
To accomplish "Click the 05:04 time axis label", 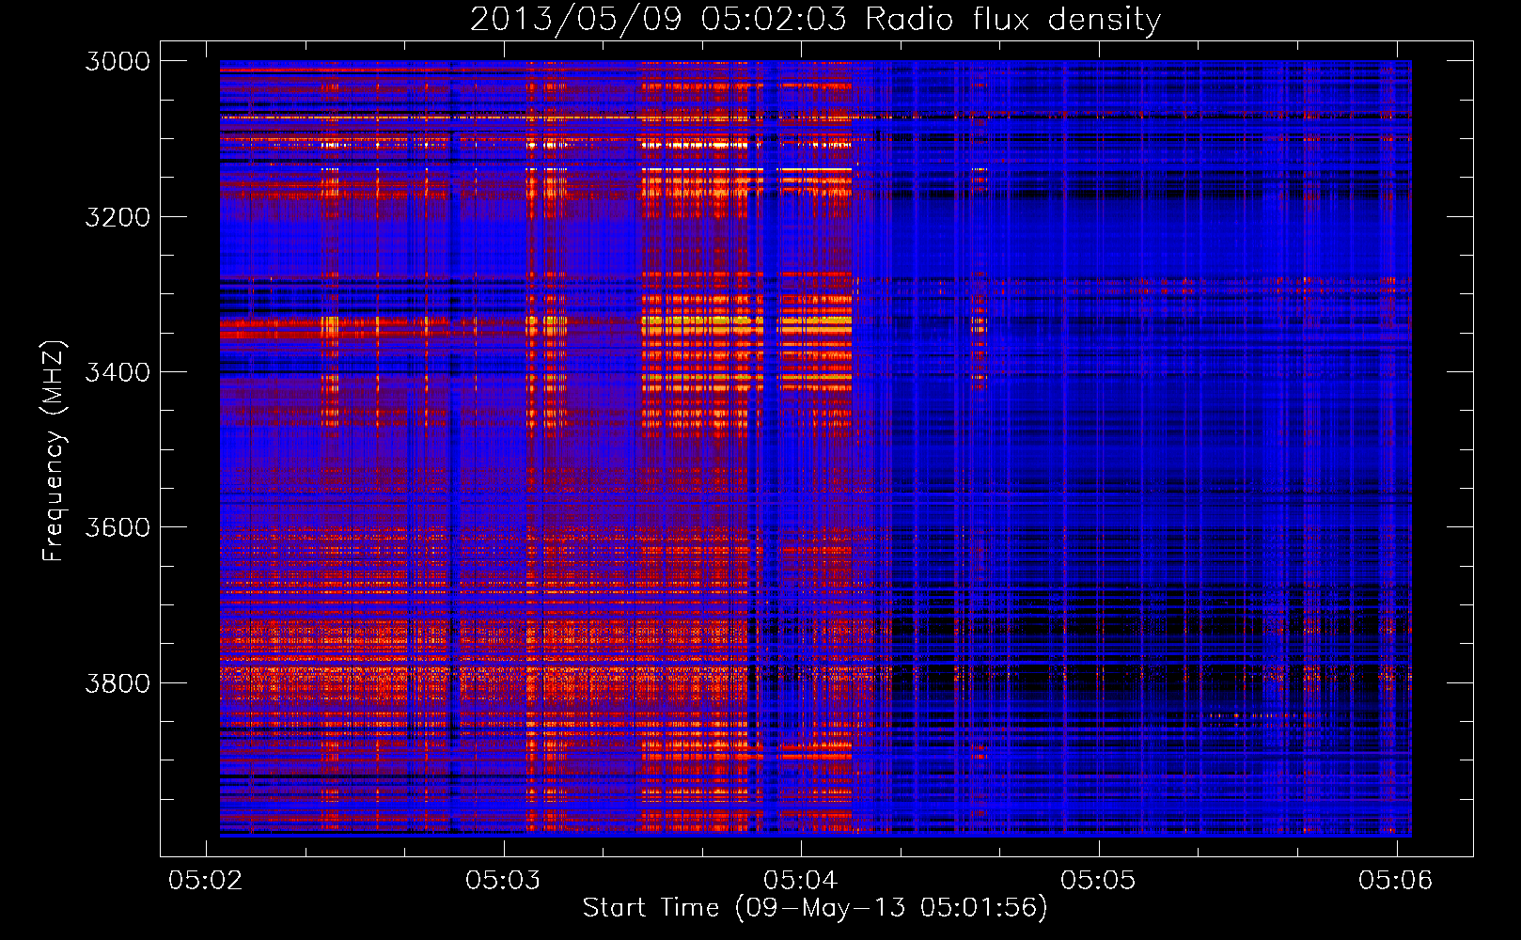I will 801,880.
